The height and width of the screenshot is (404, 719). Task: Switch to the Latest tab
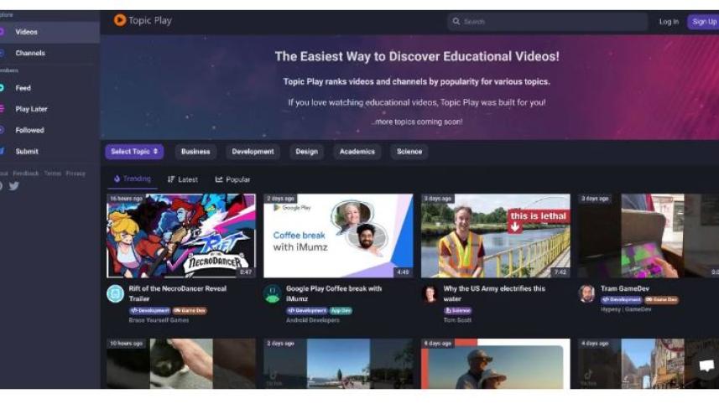click(x=183, y=179)
